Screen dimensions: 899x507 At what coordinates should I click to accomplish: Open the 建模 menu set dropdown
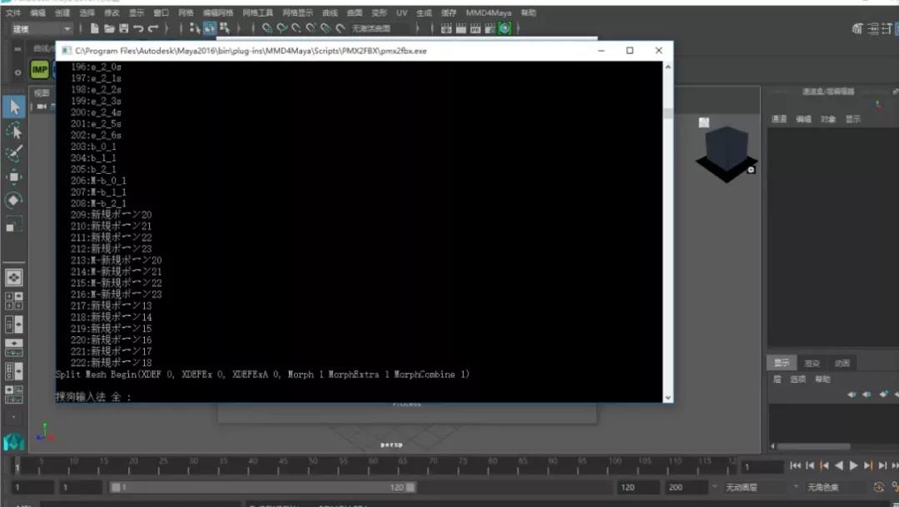click(x=42, y=28)
